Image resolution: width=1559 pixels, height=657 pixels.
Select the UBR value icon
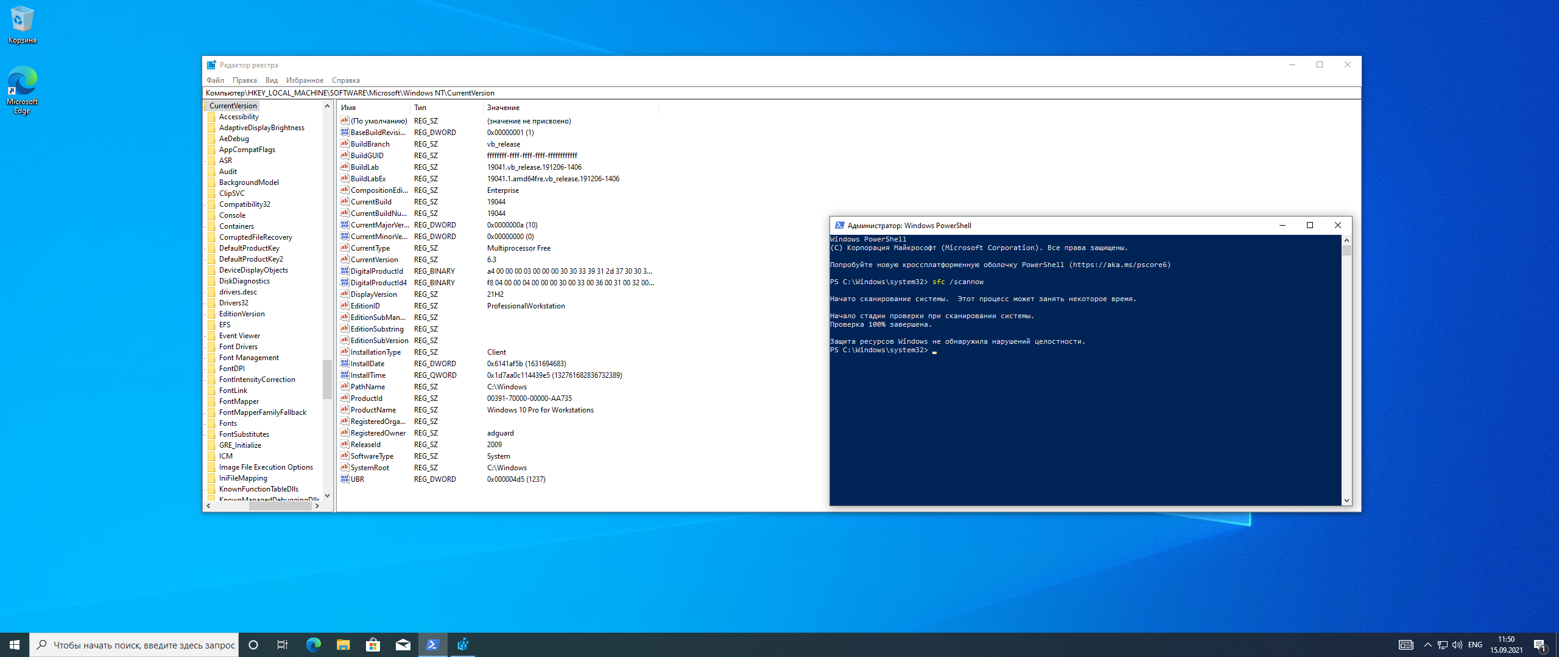click(345, 479)
